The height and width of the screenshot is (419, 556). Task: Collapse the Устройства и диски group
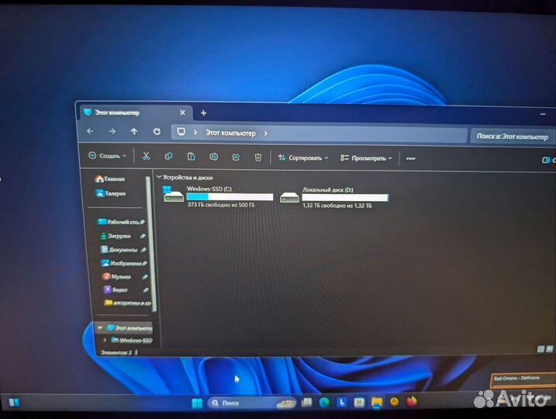159,177
